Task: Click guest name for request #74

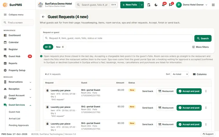Action: tap(91, 107)
